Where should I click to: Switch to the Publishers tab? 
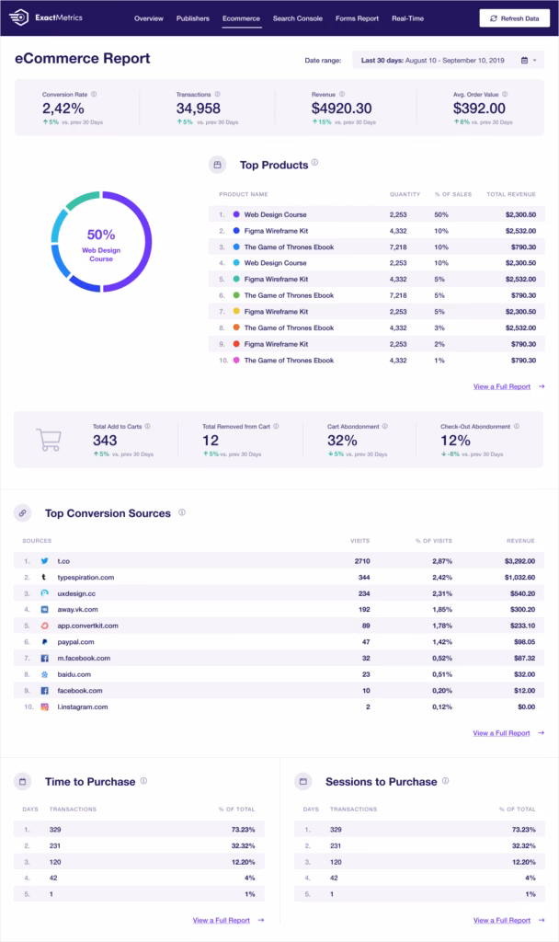click(x=193, y=18)
